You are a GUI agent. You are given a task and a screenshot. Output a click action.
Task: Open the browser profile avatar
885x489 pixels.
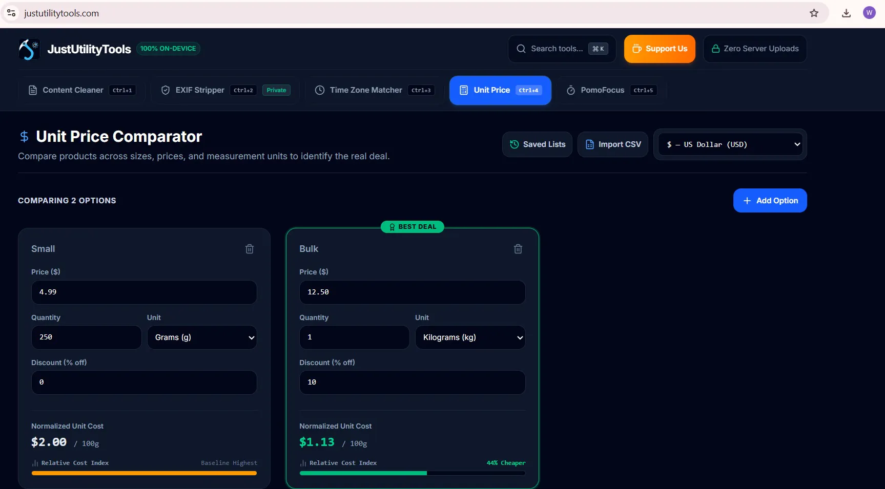pos(869,13)
